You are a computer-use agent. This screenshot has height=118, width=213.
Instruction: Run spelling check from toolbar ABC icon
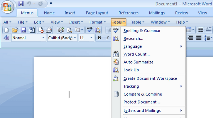click(90, 30)
